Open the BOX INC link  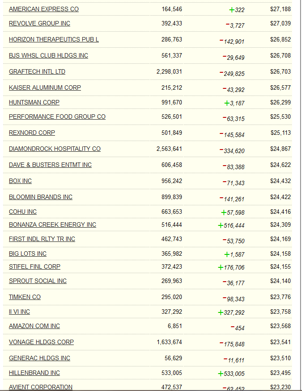(x=20, y=181)
